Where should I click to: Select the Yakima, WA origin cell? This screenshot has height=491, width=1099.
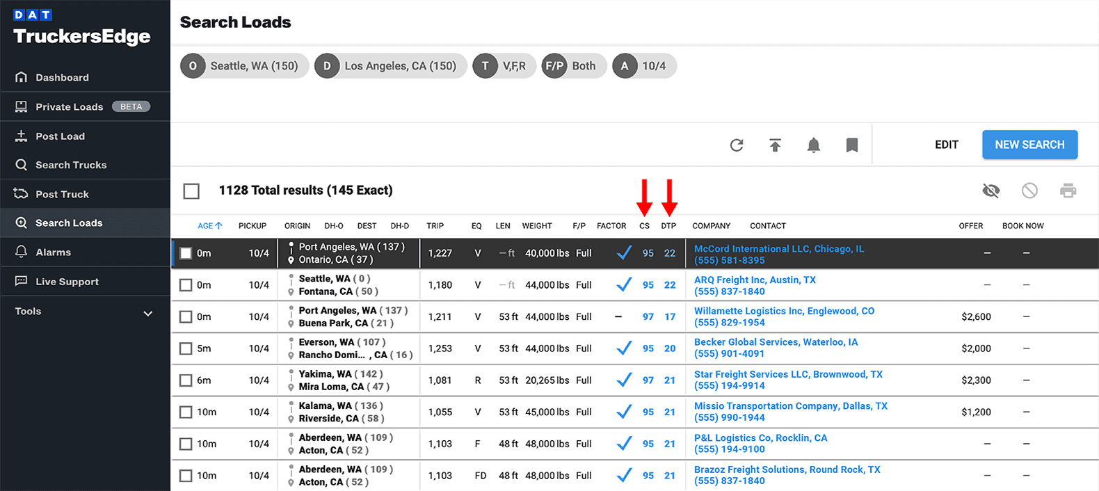coord(340,374)
